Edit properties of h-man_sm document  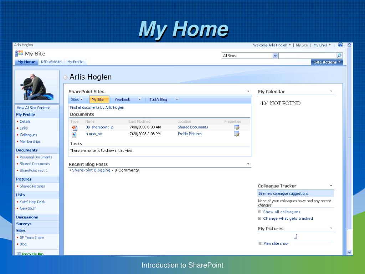click(x=237, y=134)
